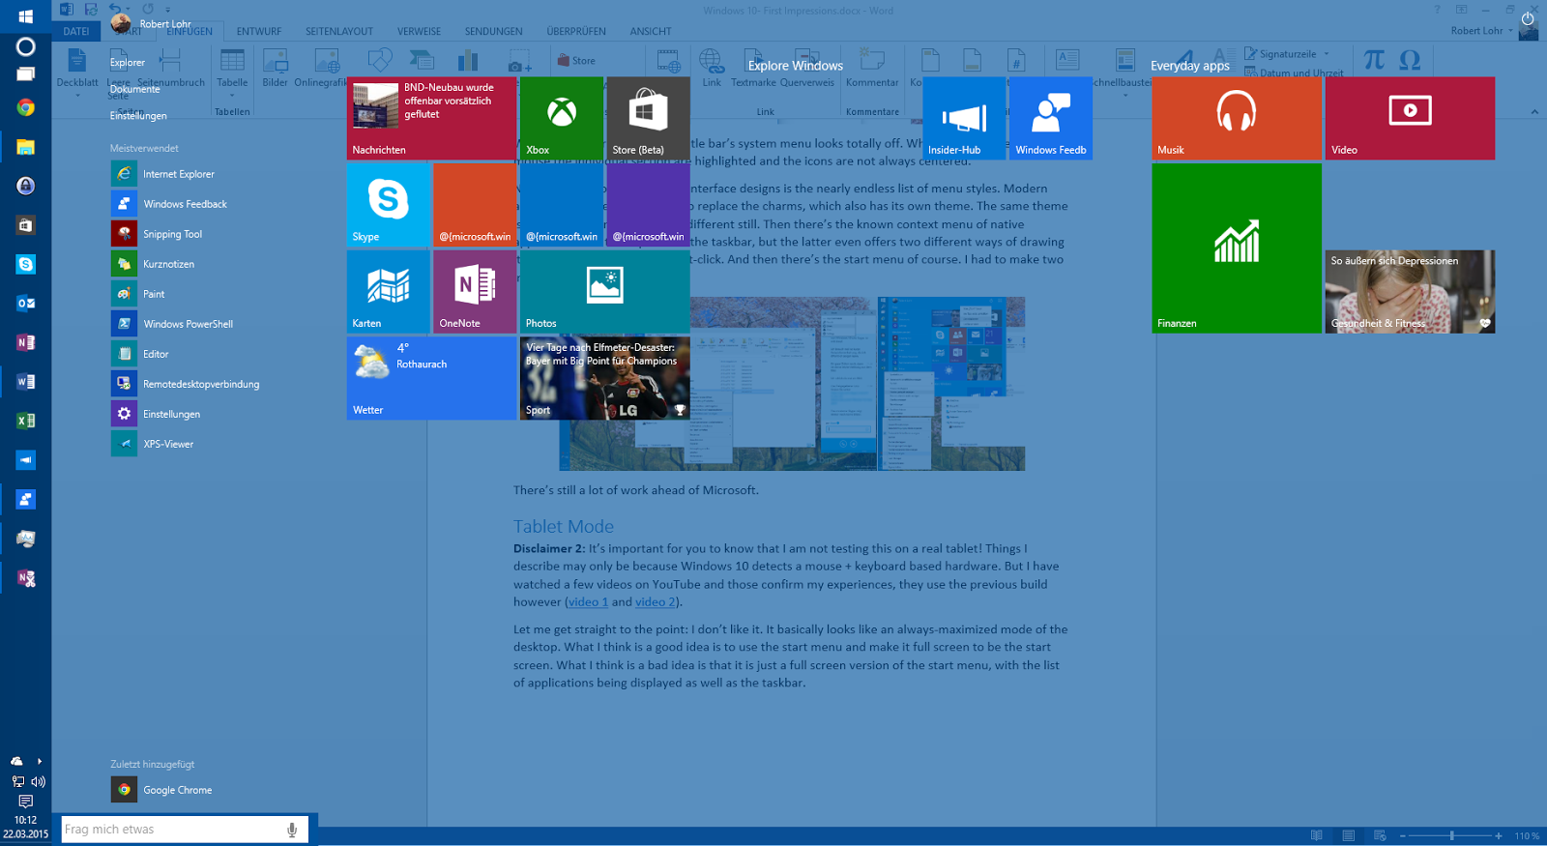Expand the Robert Lohr user account menu
Image resolution: width=1547 pixels, height=846 pixels.
point(153,23)
